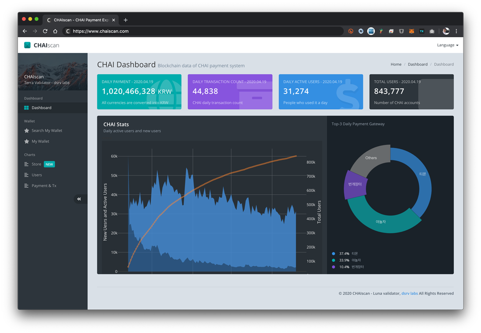
Task: Click the purple 번개장터 donut segment
Action: (x=355, y=184)
